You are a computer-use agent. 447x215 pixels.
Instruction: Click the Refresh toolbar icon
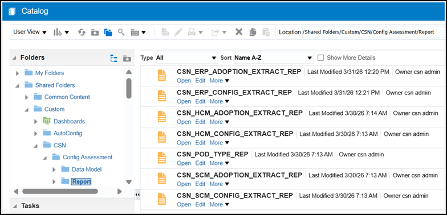click(x=82, y=32)
